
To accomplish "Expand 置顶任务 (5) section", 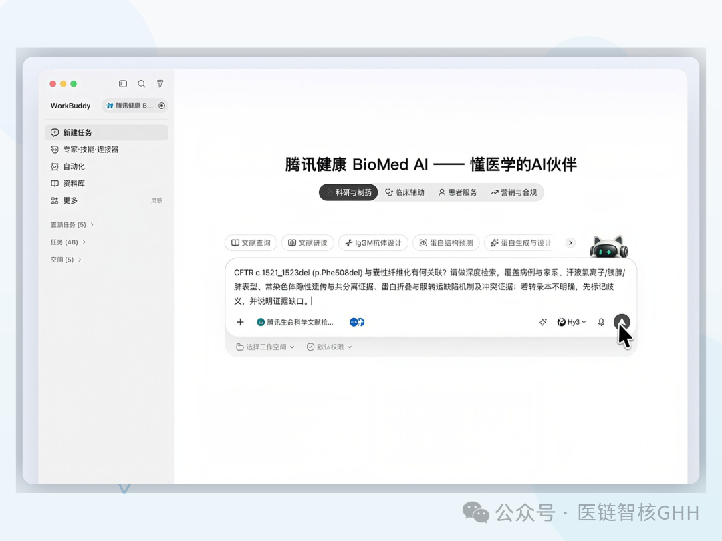I will click(x=72, y=225).
